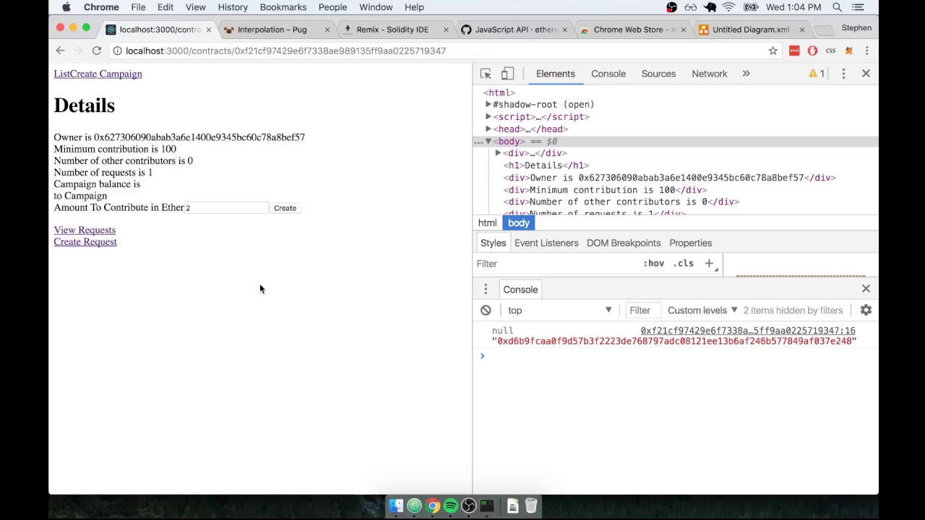Switch to the Console tab in DevTools

point(608,74)
